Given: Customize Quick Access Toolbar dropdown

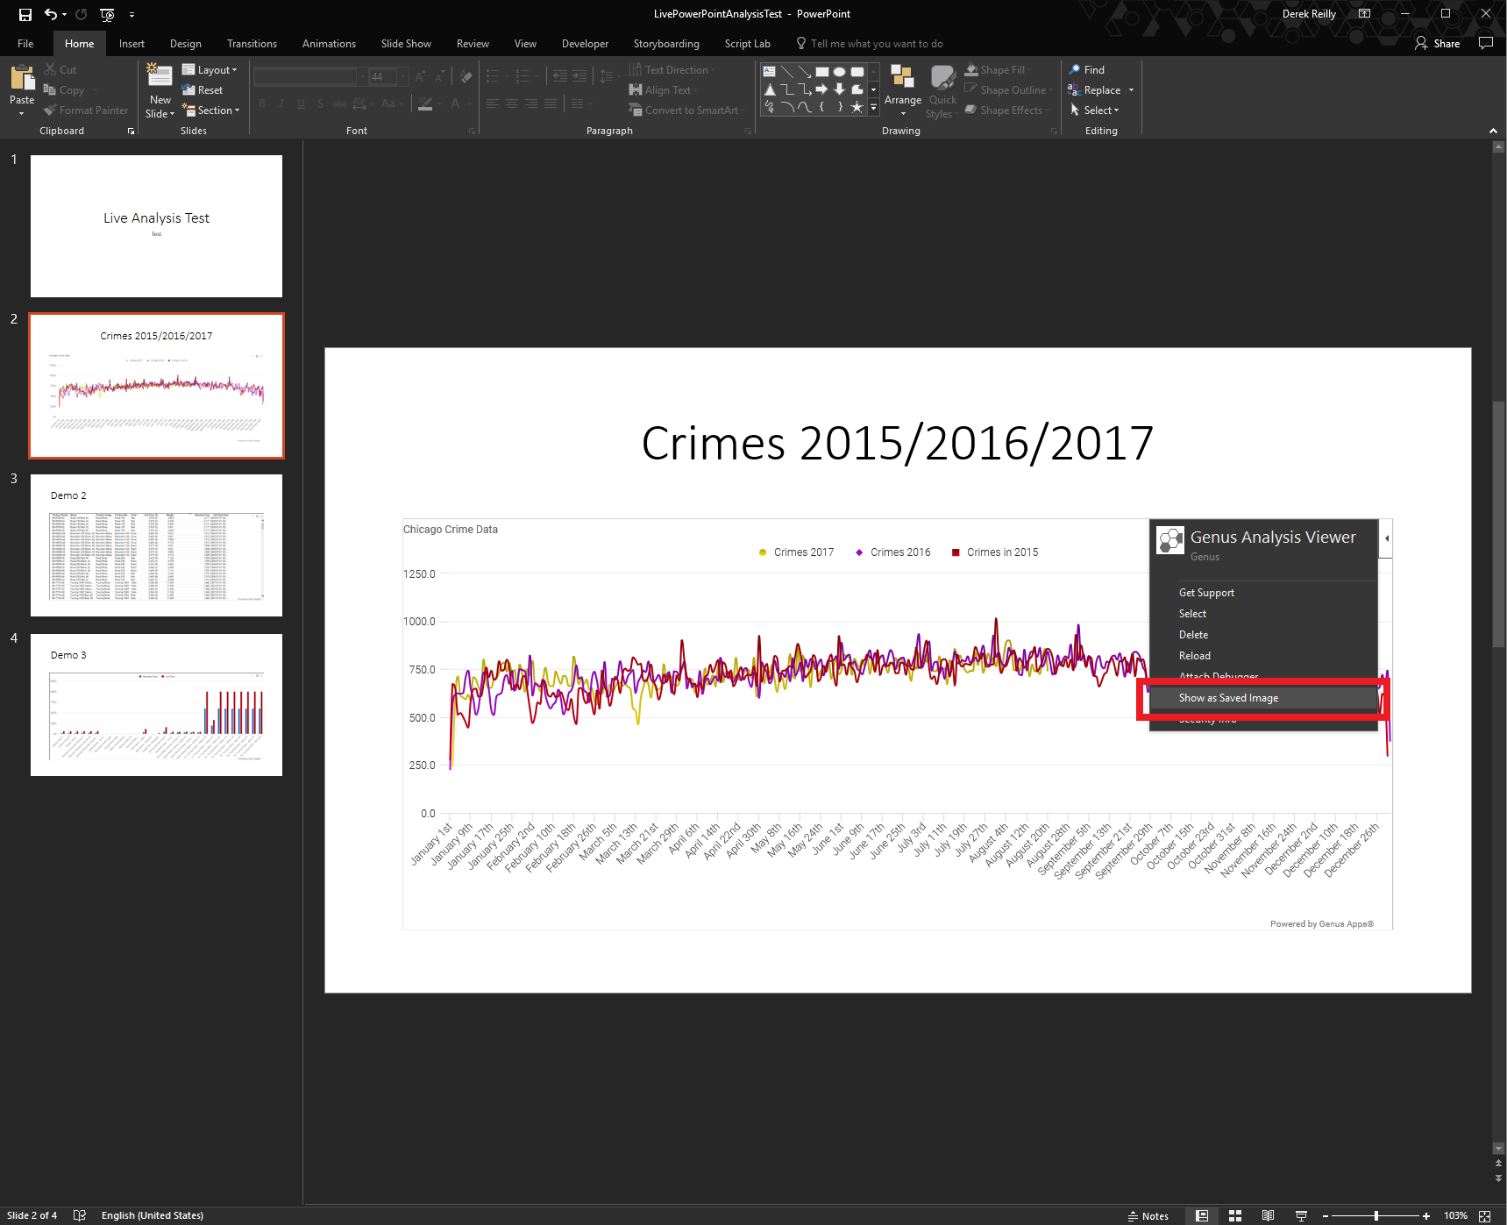Looking at the screenshot, I should pos(132,14).
